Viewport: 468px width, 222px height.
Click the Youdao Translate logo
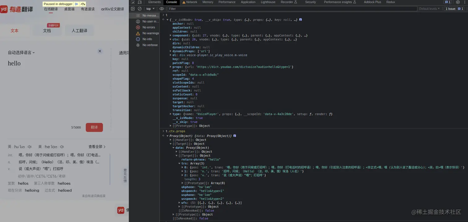17,9
